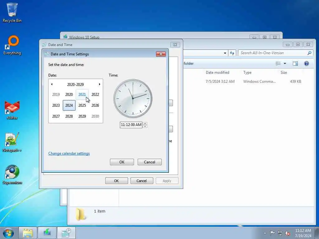The height and width of the screenshot is (239, 319).
Task: Change the Explorer view icon
Action: (278, 63)
